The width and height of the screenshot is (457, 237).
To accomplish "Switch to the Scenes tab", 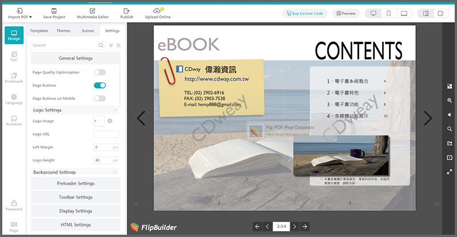I will (88, 31).
